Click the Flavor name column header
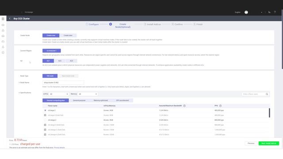This screenshot has height=159, width=283. 53,106
